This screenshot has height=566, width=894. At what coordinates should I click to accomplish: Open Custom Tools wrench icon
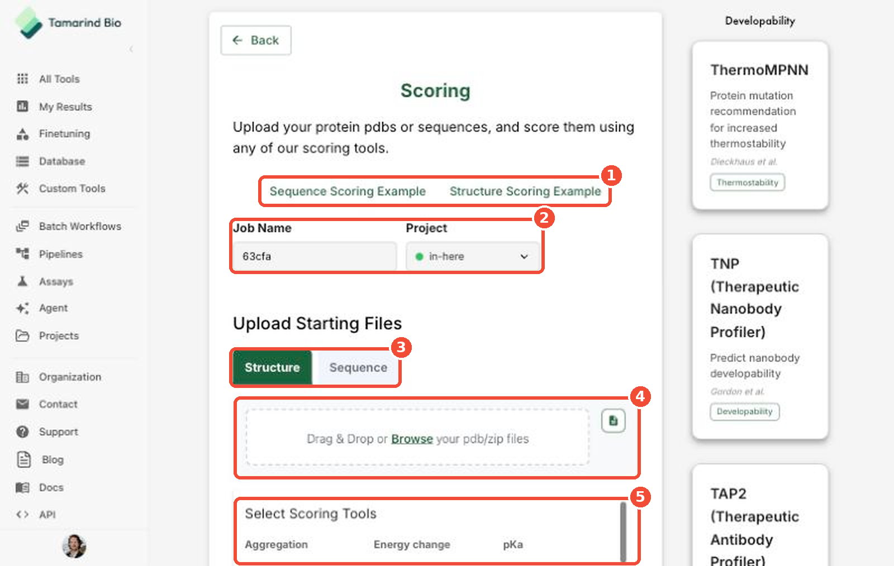(x=22, y=188)
